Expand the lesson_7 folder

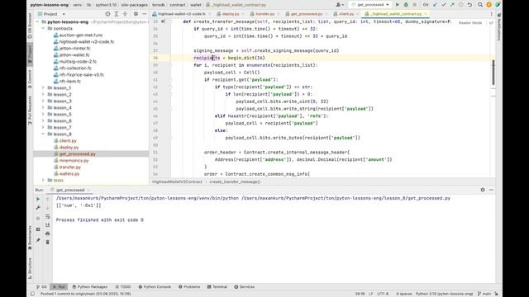[43, 127]
